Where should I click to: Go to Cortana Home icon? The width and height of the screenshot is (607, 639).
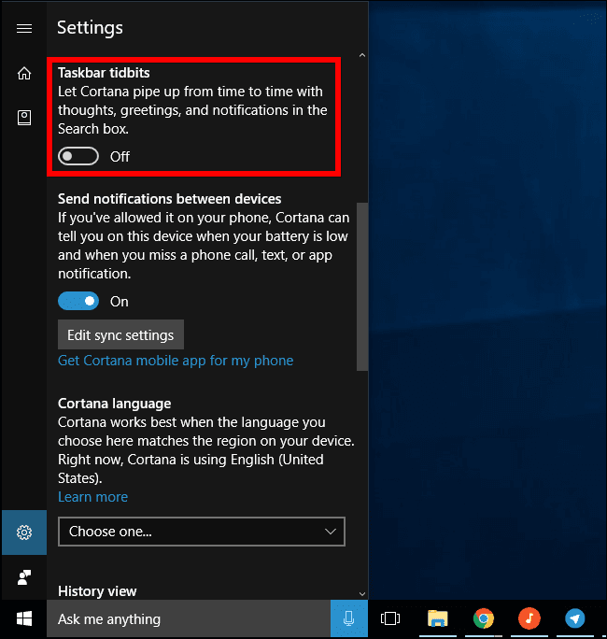click(24, 74)
